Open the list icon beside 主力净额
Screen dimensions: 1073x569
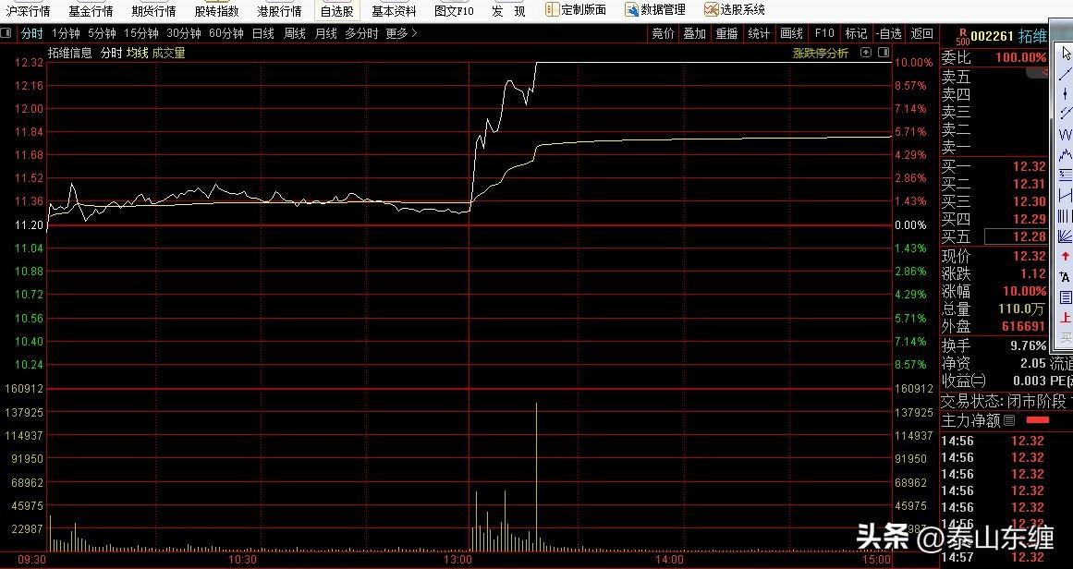(x=1009, y=420)
